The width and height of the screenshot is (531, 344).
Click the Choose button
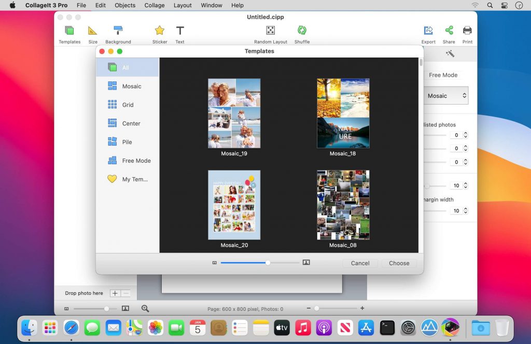click(399, 263)
